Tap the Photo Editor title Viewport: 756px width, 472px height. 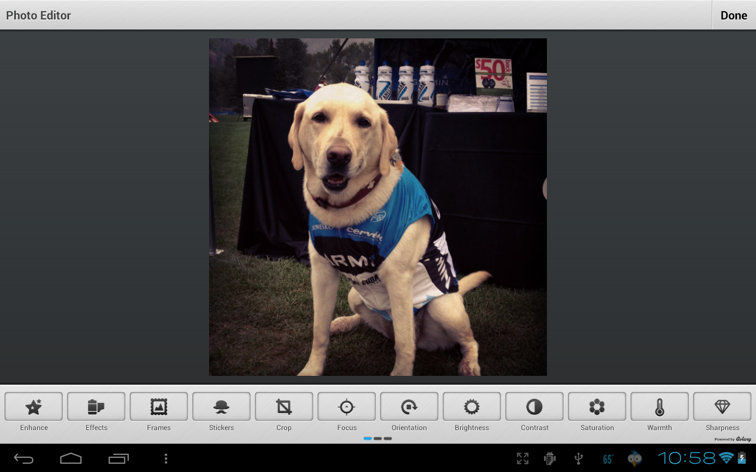(38, 15)
